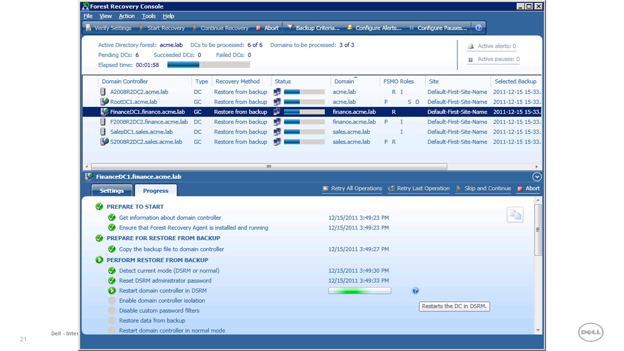Click Detect current mode (DSRM or normal) step
The width and height of the screenshot is (624, 351).
(x=169, y=271)
